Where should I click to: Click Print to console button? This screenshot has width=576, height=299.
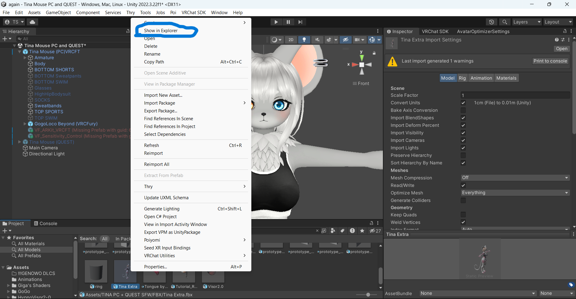coord(550,61)
